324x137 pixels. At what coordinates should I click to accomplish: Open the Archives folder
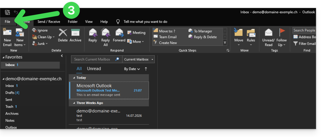(12, 114)
